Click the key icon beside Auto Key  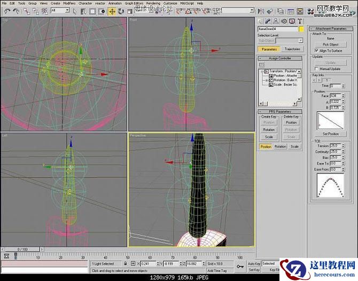coord(240,265)
